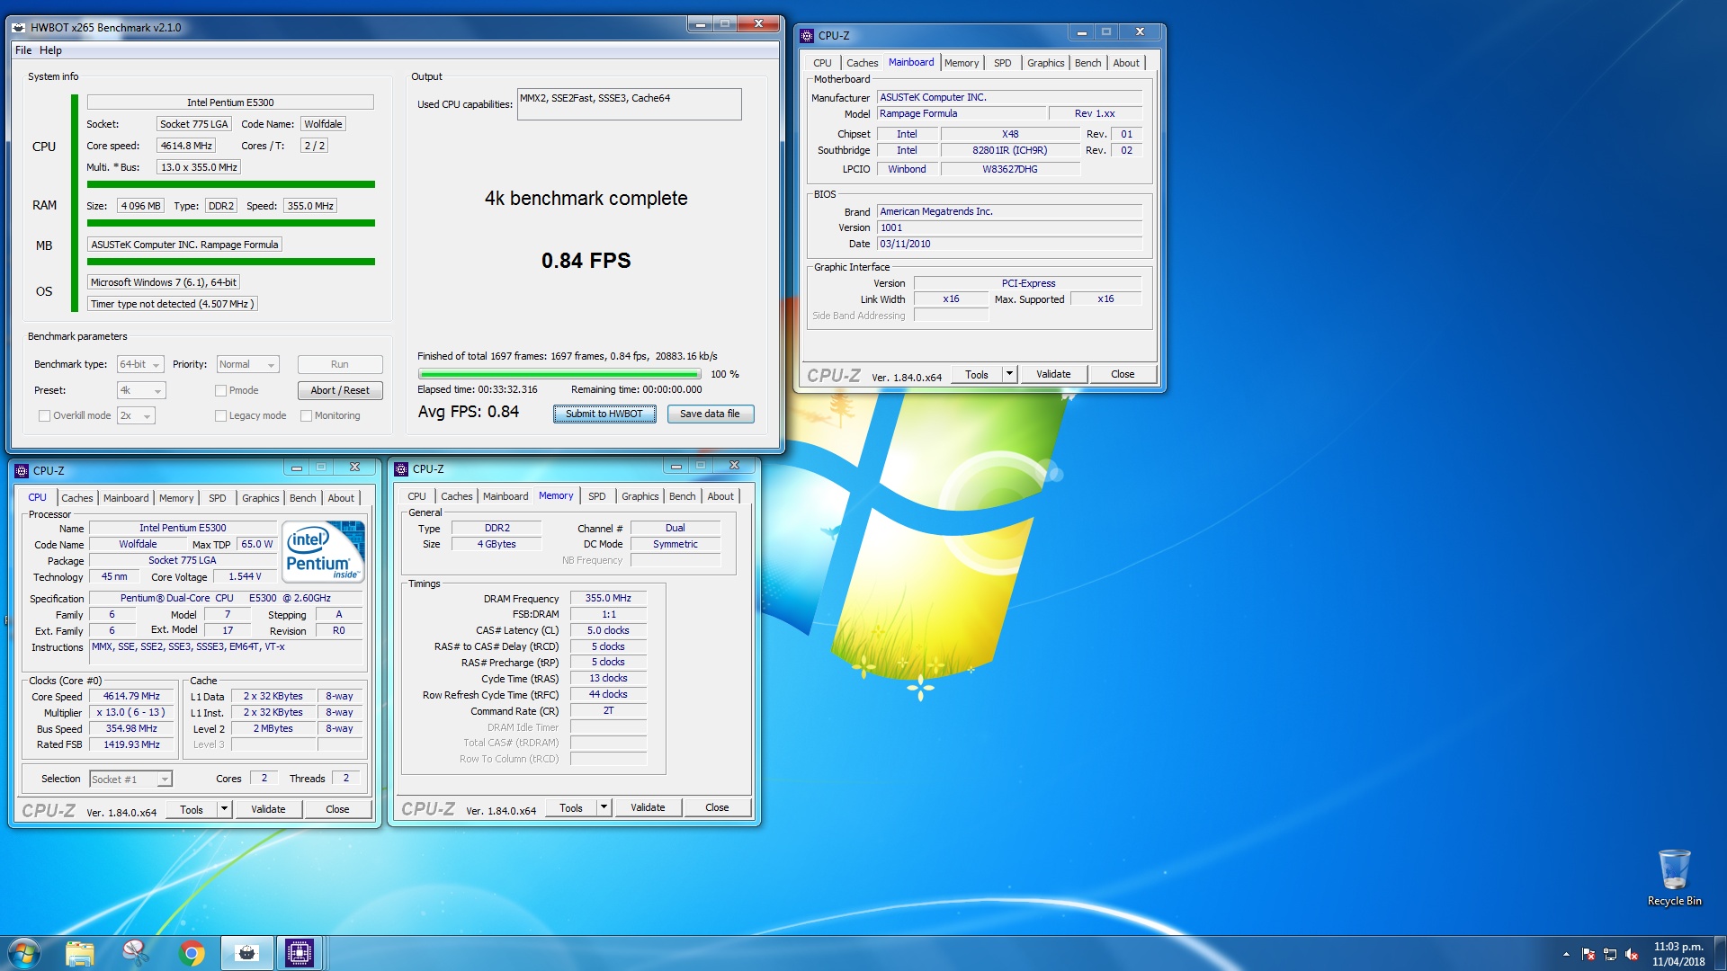This screenshot has height=971, width=1727.
Task: Click the Timer type not detected field
Action: pyautogui.click(x=173, y=304)
